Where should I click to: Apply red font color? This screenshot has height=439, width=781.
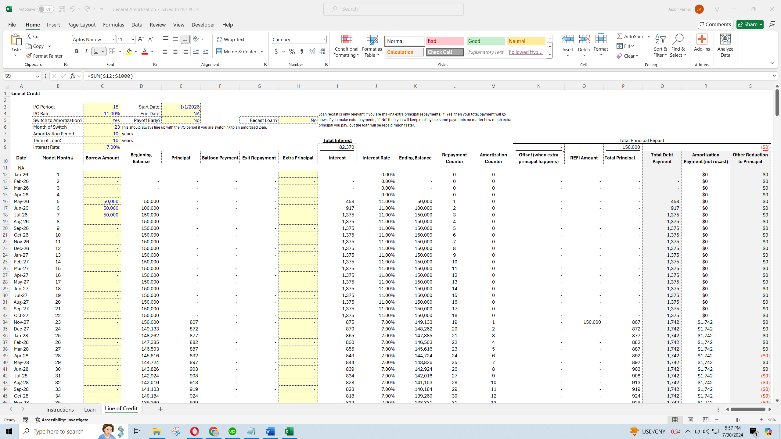coord(145,52)
